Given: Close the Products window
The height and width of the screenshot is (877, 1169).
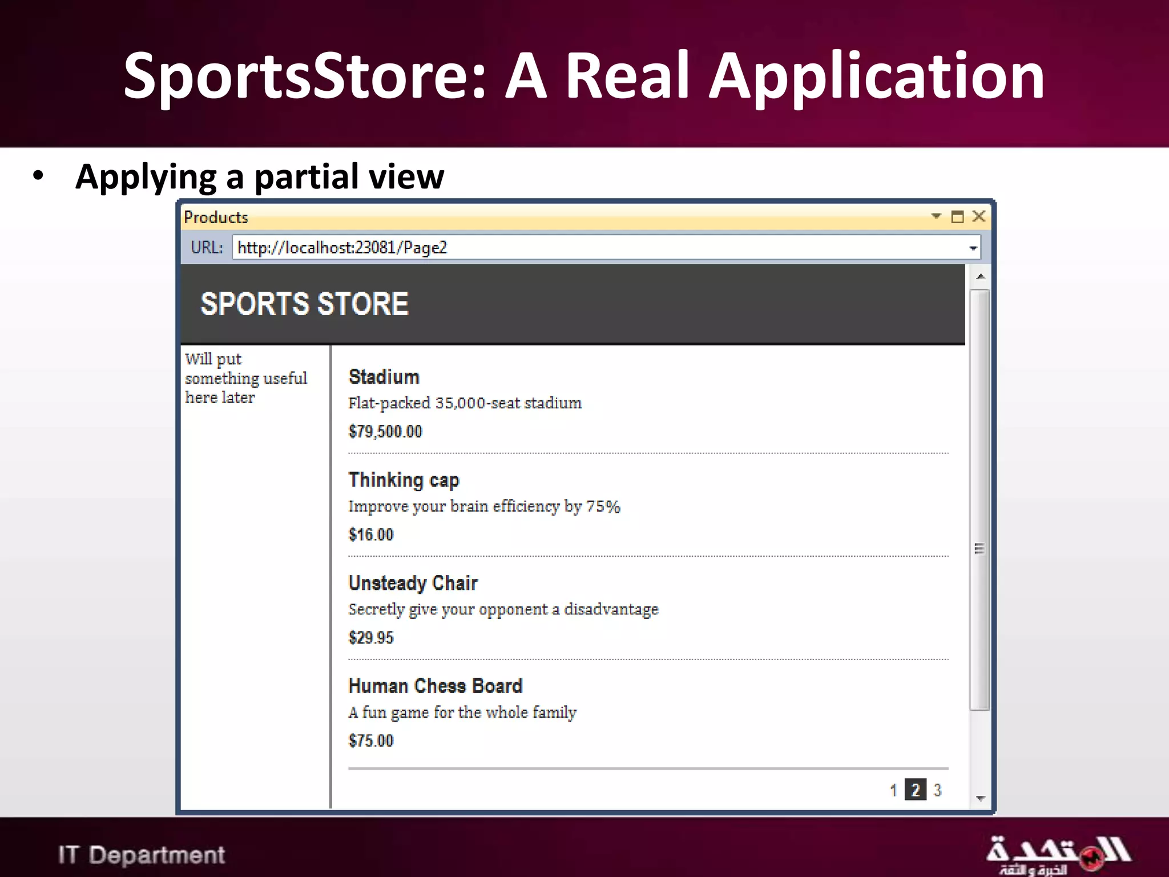Looking at the screenshot, I should tap(979, 216).
